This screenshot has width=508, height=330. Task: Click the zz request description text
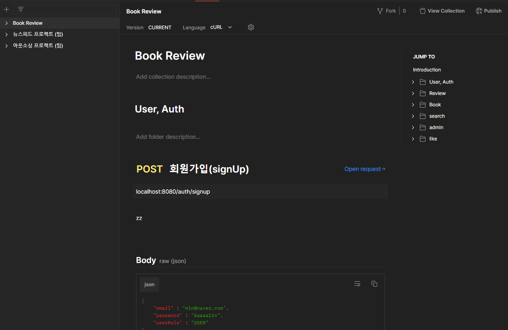[139, 218]
